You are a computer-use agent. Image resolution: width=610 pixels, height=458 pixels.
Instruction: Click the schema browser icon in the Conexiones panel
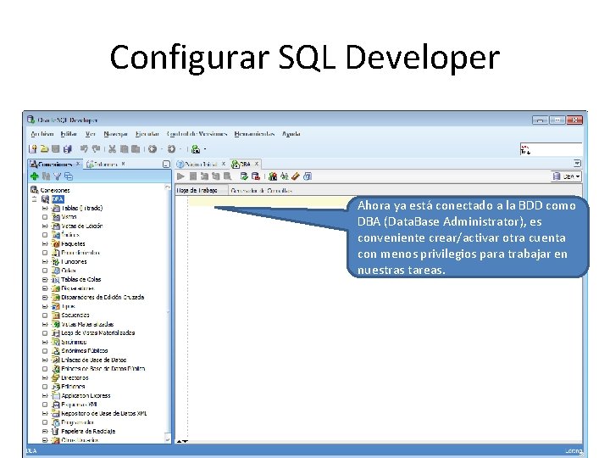click(x=69, y=176)
